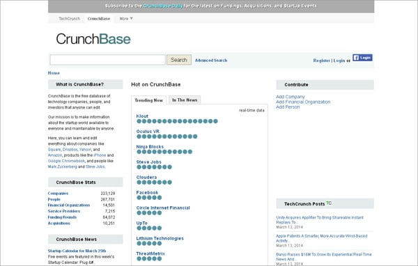Switch to the Trending Now tab
418x266 pixels.
tap(149, 100)
